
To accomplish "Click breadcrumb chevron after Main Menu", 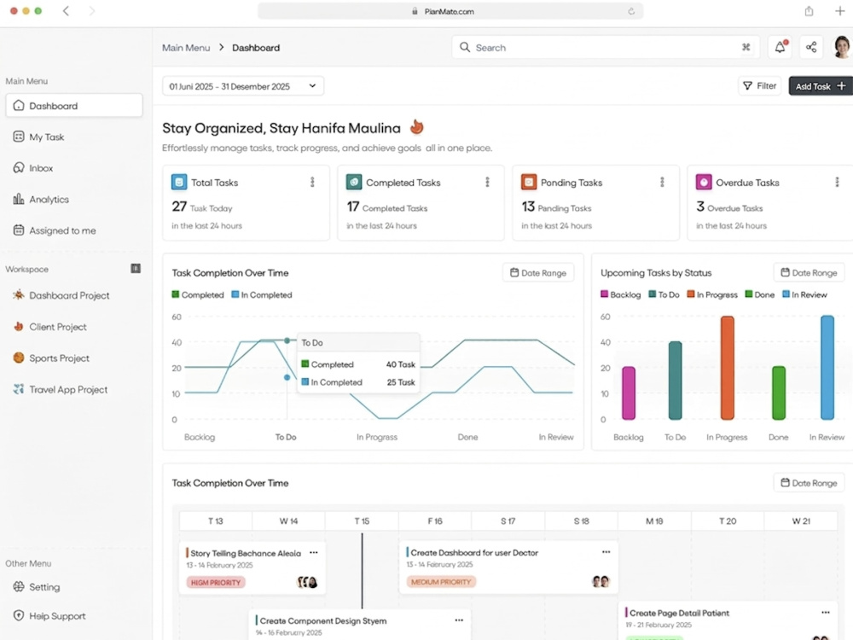I will tap(222, 47).
